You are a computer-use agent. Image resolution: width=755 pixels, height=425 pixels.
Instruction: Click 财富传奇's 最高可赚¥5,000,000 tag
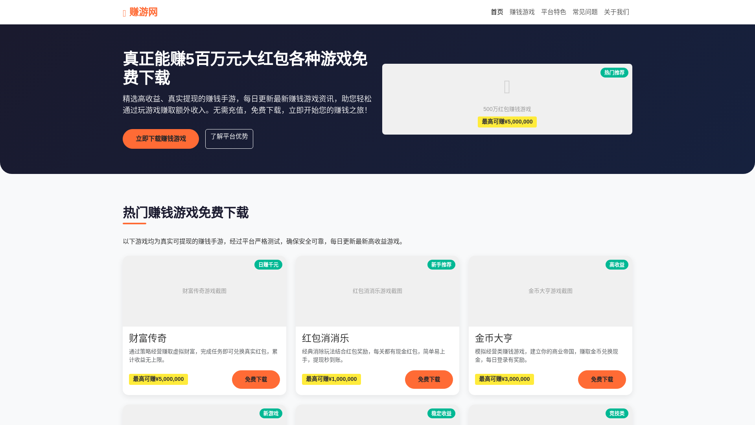[x=158, y=379]
